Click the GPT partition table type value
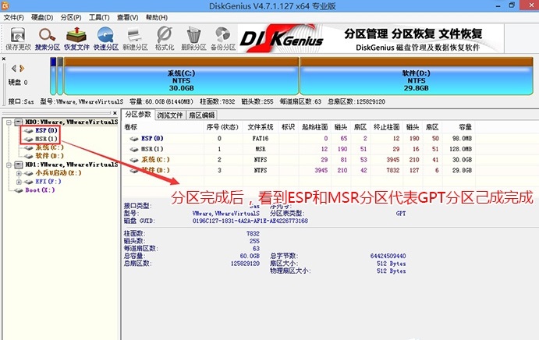The width and height of the screenshot is (539, 340). pos(401,214)
